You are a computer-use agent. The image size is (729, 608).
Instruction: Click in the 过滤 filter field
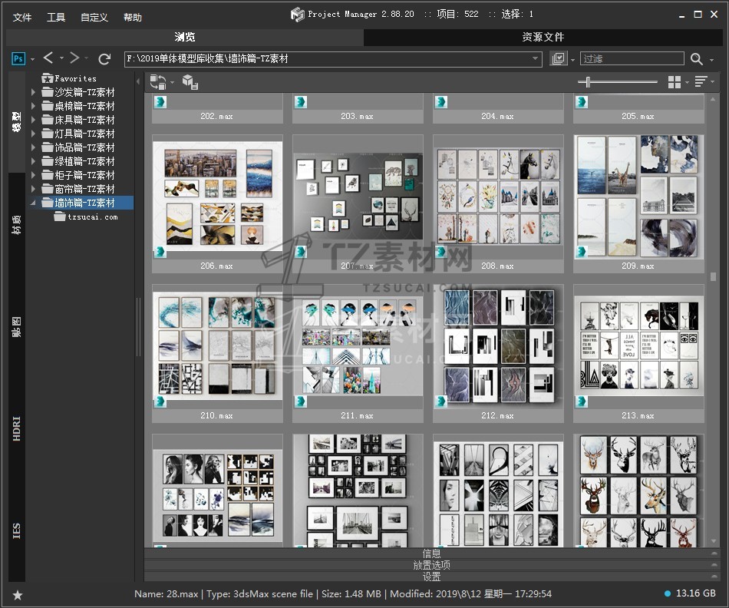click(631, 58)
